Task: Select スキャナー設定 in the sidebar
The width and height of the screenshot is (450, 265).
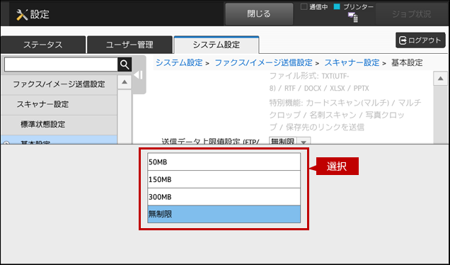Action: tap(59, 104)
